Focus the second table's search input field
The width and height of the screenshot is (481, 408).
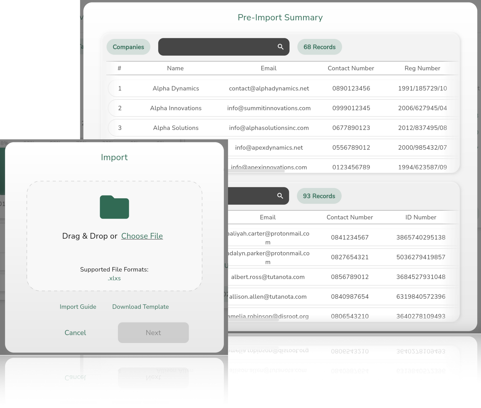pyautogui.click(x=258, y=196)
